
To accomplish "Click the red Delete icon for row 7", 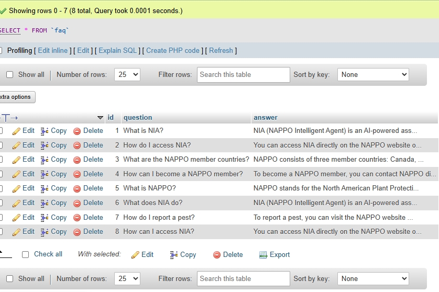I will click(77, 218).
